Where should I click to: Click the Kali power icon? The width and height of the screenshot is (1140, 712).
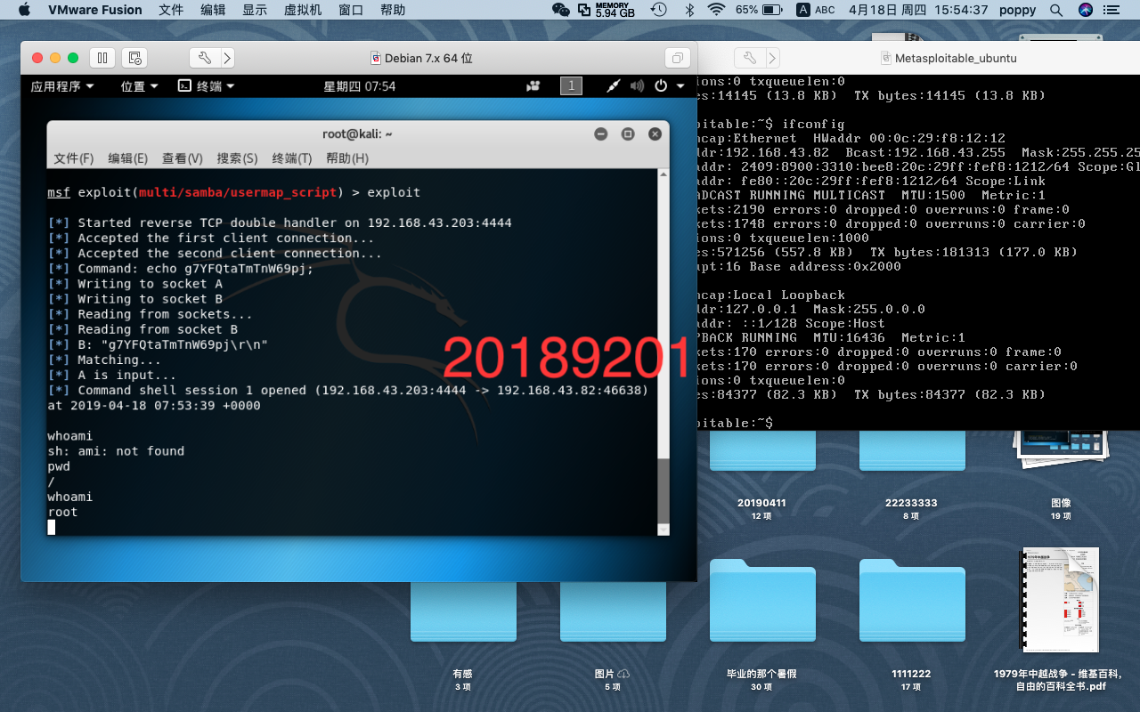[661, 86]
